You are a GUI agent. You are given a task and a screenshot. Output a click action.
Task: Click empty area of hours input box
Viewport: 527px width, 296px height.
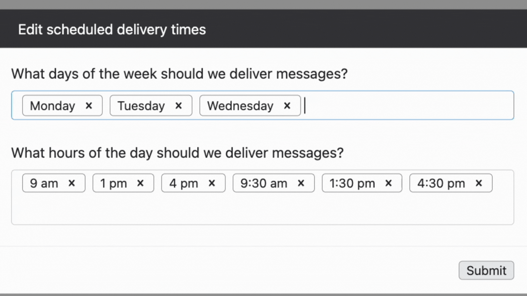click(261, 210)
